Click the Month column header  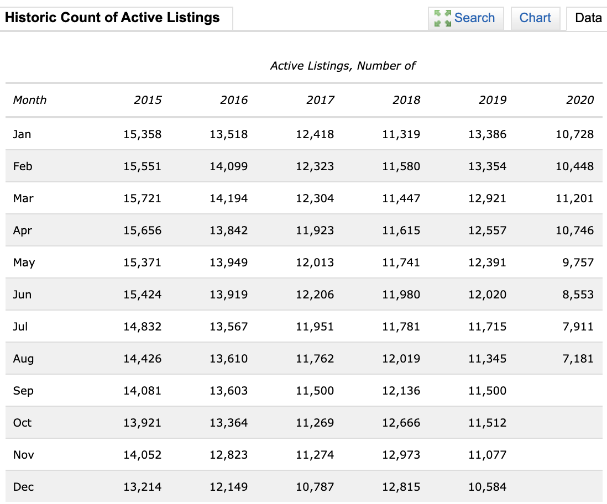coord(29,100)
